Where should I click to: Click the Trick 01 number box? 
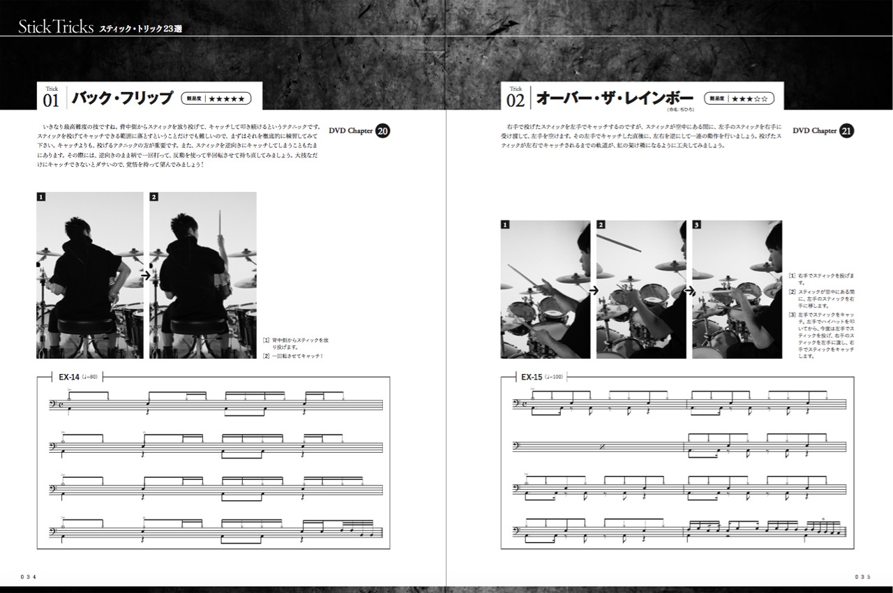click(x=52, y=97)
